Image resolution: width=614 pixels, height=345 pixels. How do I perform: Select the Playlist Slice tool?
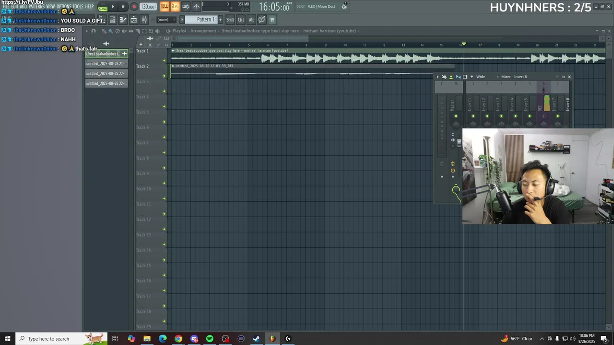tap(137, 31)
